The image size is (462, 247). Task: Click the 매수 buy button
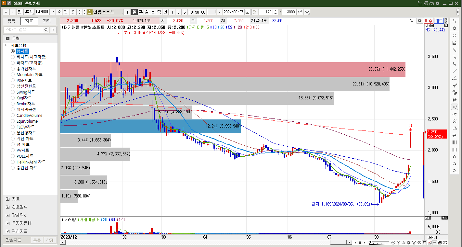click(x=429, y=20)
